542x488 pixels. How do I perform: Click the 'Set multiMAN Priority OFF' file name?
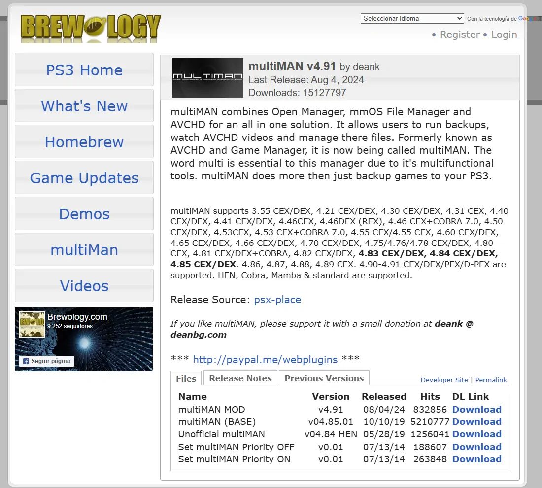pyautogui.click(x=236, y=447)
